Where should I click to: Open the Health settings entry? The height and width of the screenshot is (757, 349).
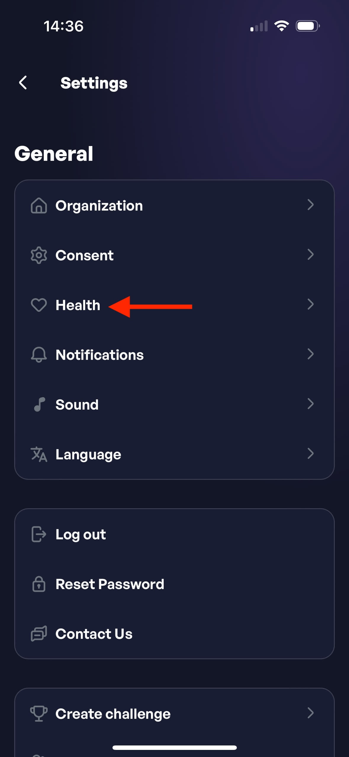pyautogui.click(x=78, y=305)
